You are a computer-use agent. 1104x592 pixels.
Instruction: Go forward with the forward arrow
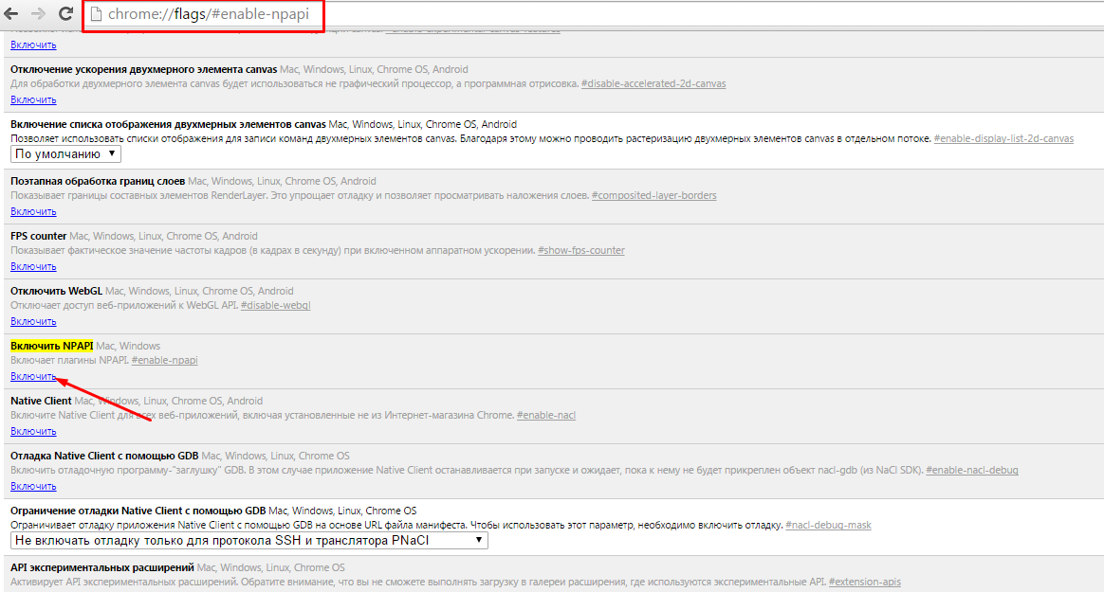(x=38, y=13)
